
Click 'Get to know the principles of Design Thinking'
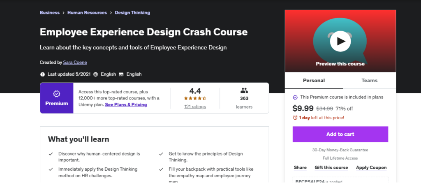(206, 157)
